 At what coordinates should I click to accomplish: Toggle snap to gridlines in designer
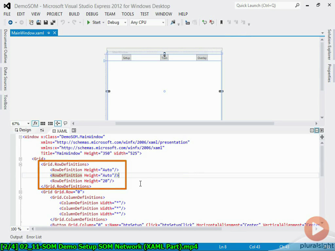click(50, 123)
